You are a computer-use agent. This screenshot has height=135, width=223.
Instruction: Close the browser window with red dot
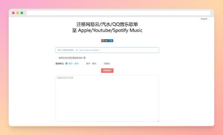coord(13,13)
